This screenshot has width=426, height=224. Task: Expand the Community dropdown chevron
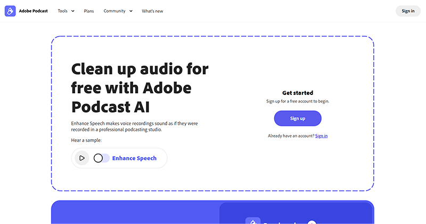tap(130, 11)
